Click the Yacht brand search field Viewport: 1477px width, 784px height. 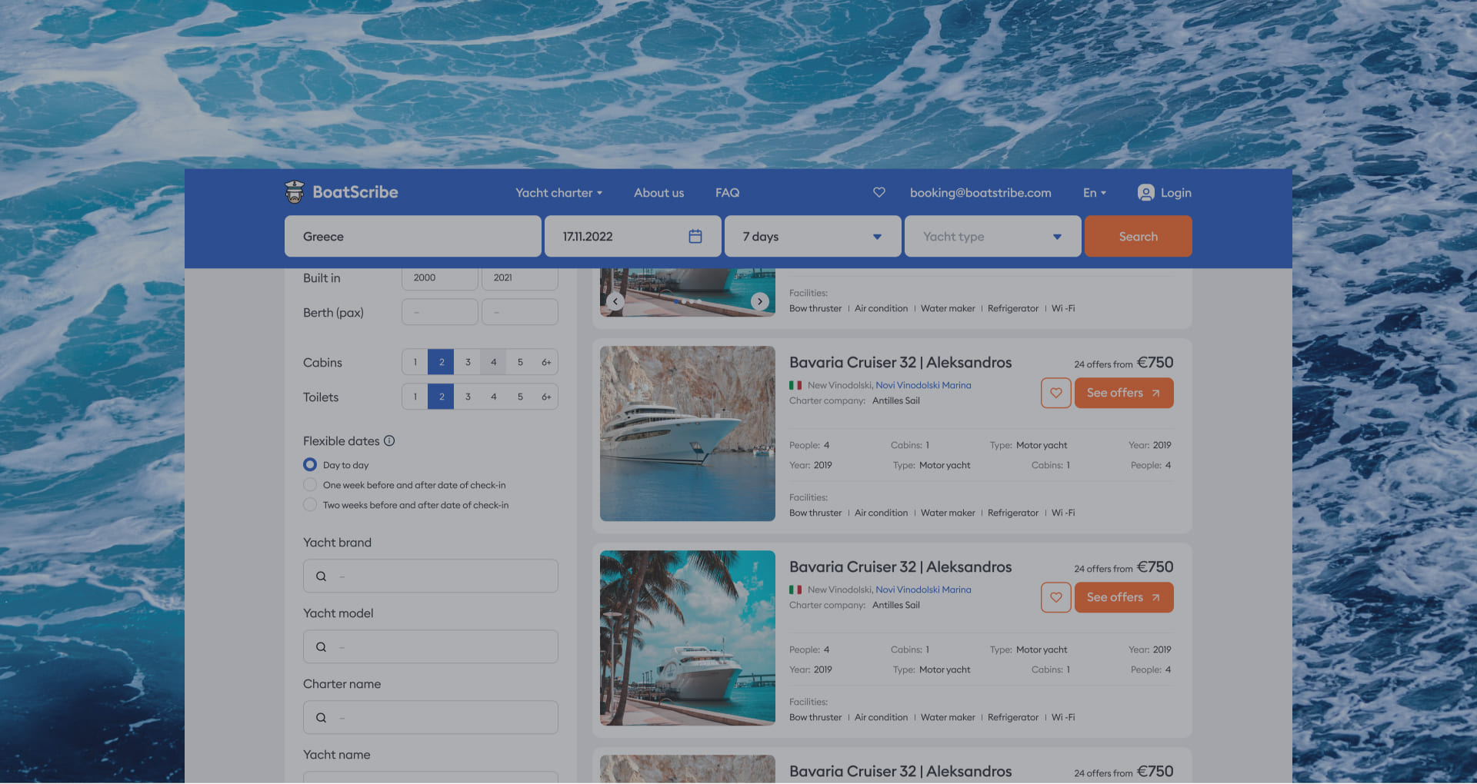pos(431,576)
